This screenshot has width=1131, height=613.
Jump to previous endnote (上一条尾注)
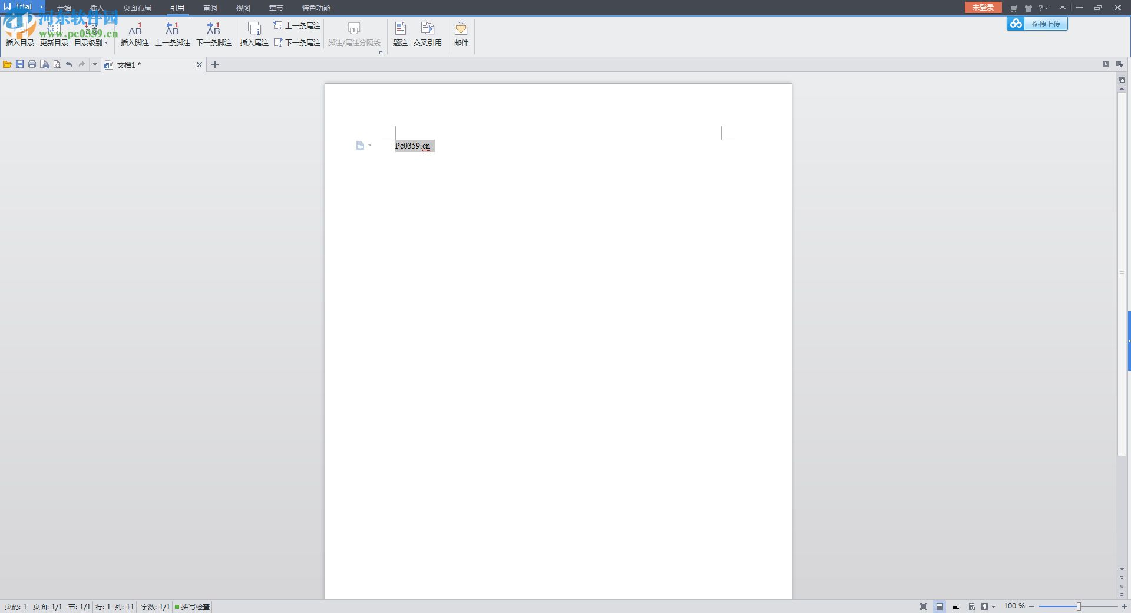tap(297, 25)
